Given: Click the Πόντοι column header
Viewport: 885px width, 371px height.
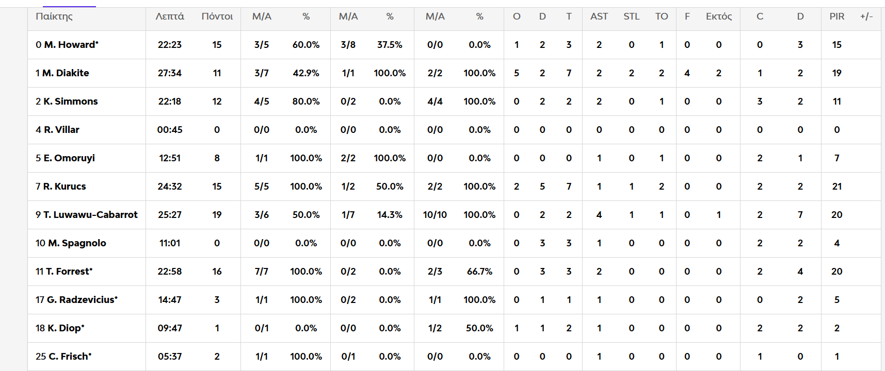Looking at the screenshot, I should coord(217,16).
